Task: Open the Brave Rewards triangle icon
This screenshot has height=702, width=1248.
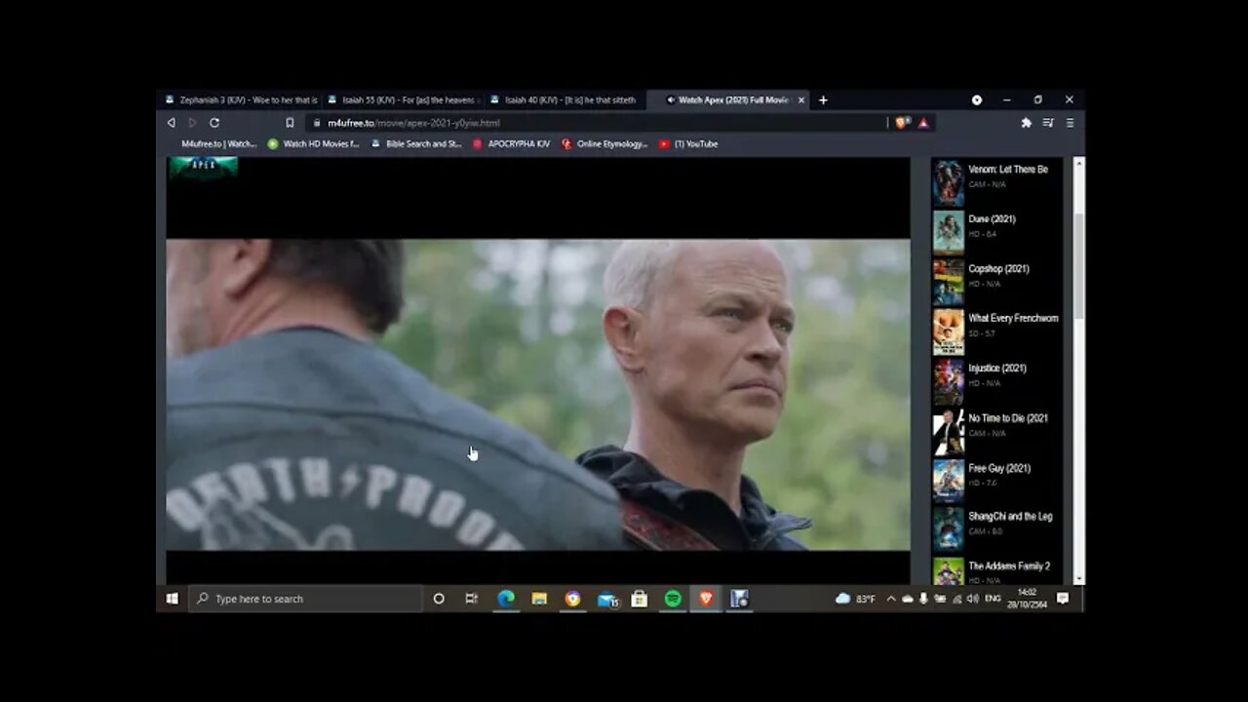Action: 922,123
